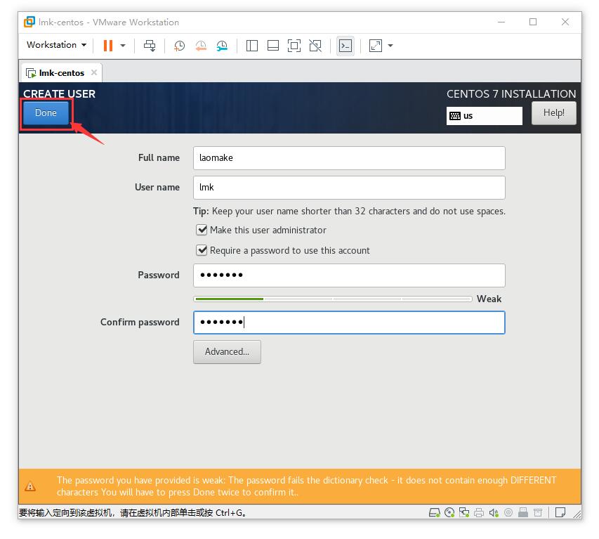Take a snapshot of the VM
This screenshot has width=599, height=539.
[179, 46]
